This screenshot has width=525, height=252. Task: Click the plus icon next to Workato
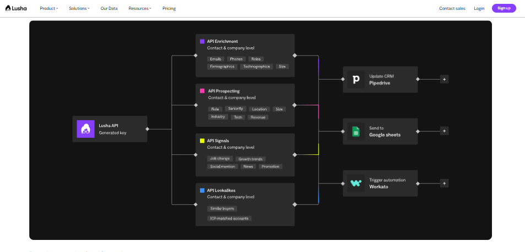tap(444, 183)
